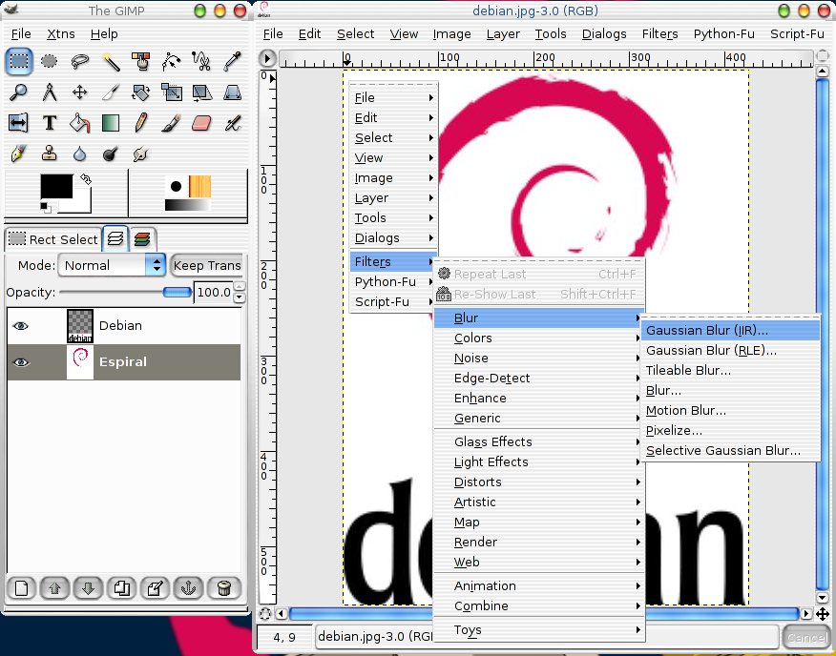This screenshot has width=836, height=656.
Task: Select the Blend gradient tool
Action: click(111, 123)
